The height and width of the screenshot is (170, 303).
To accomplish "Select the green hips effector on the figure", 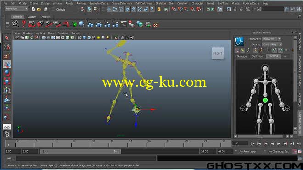I will tap(265, 100).
